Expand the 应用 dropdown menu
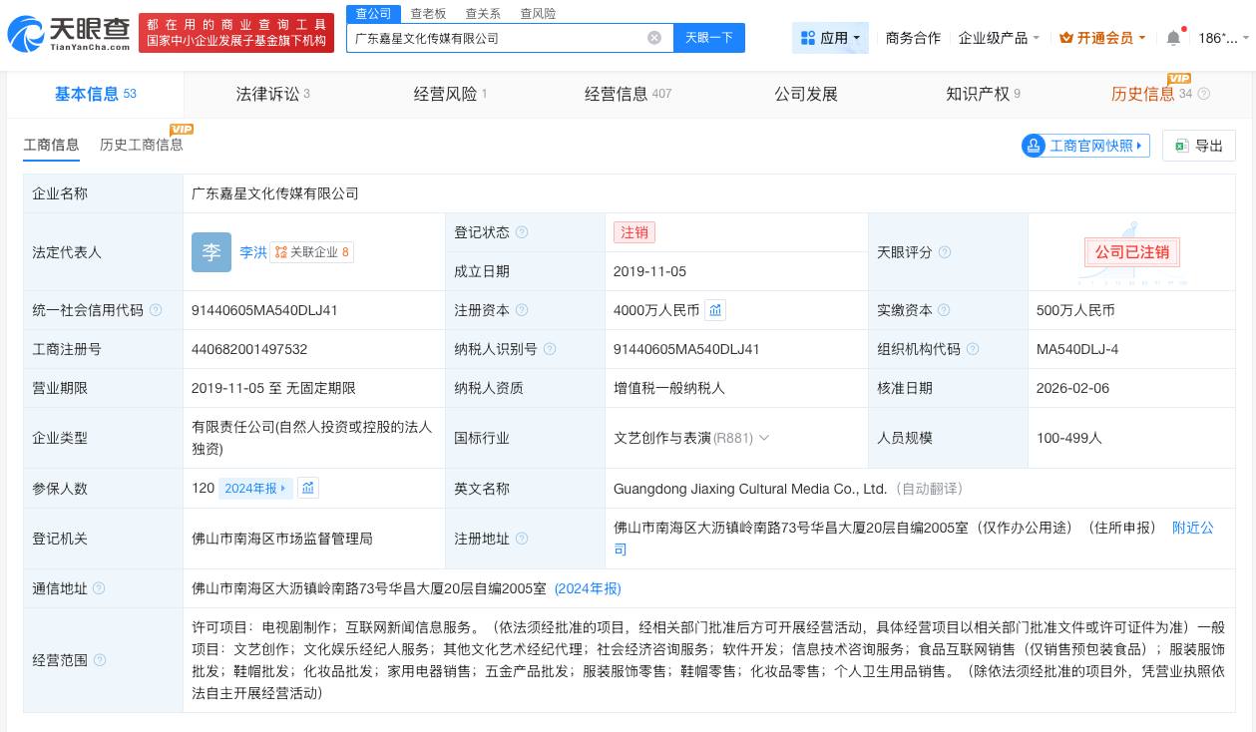The height and width of the screenshot is (732, 1256). 830,37
